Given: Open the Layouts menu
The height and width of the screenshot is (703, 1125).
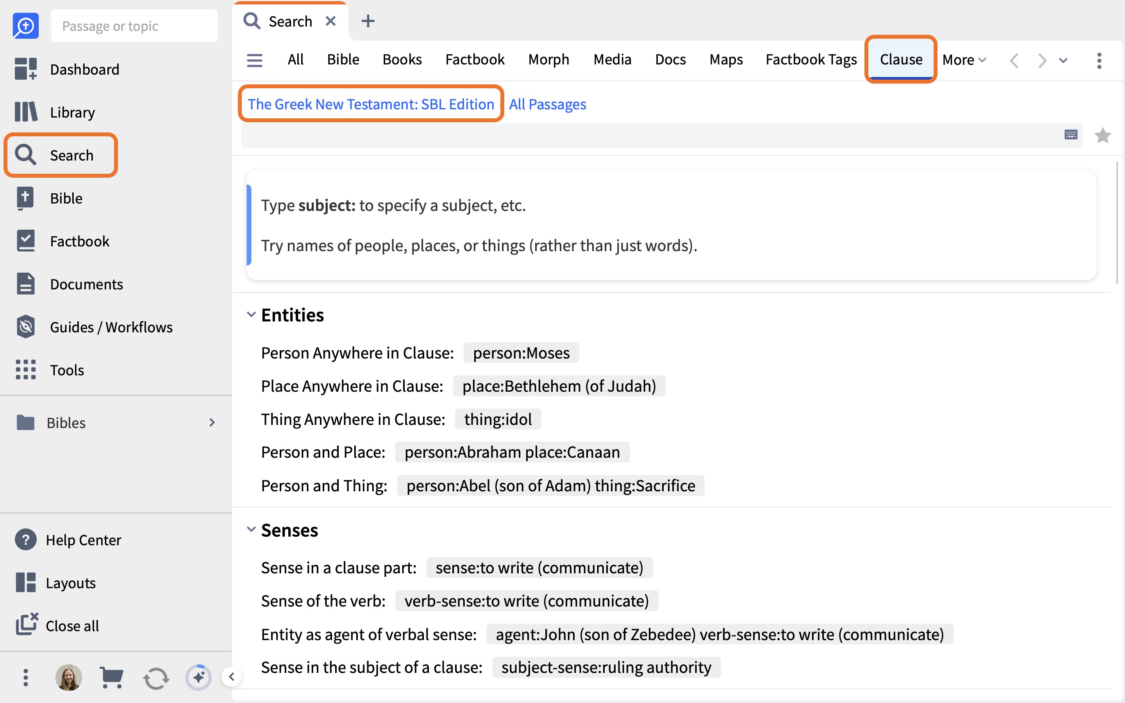Looking at the screenshot, I should point(56,583).
